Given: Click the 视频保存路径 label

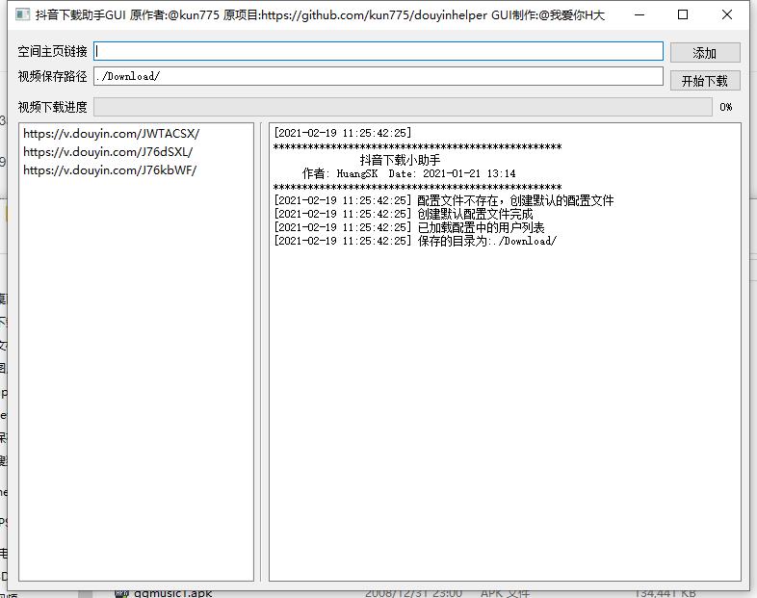Looking at the screenshot, I should click(x=52, y=76).
